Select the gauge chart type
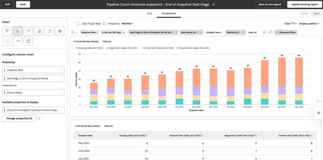The image size is (323, 160). (18, 41)
